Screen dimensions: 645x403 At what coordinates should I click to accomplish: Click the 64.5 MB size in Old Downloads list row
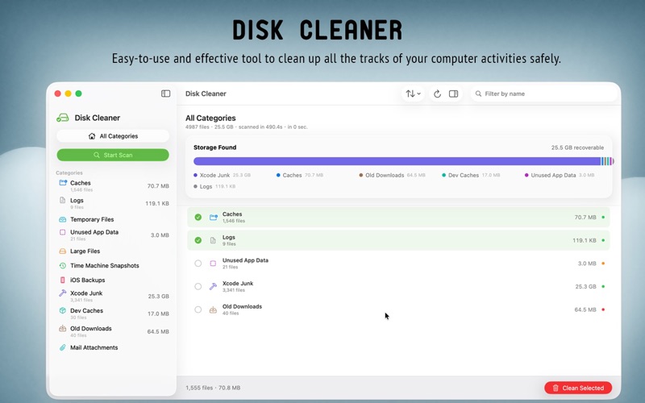585,310
